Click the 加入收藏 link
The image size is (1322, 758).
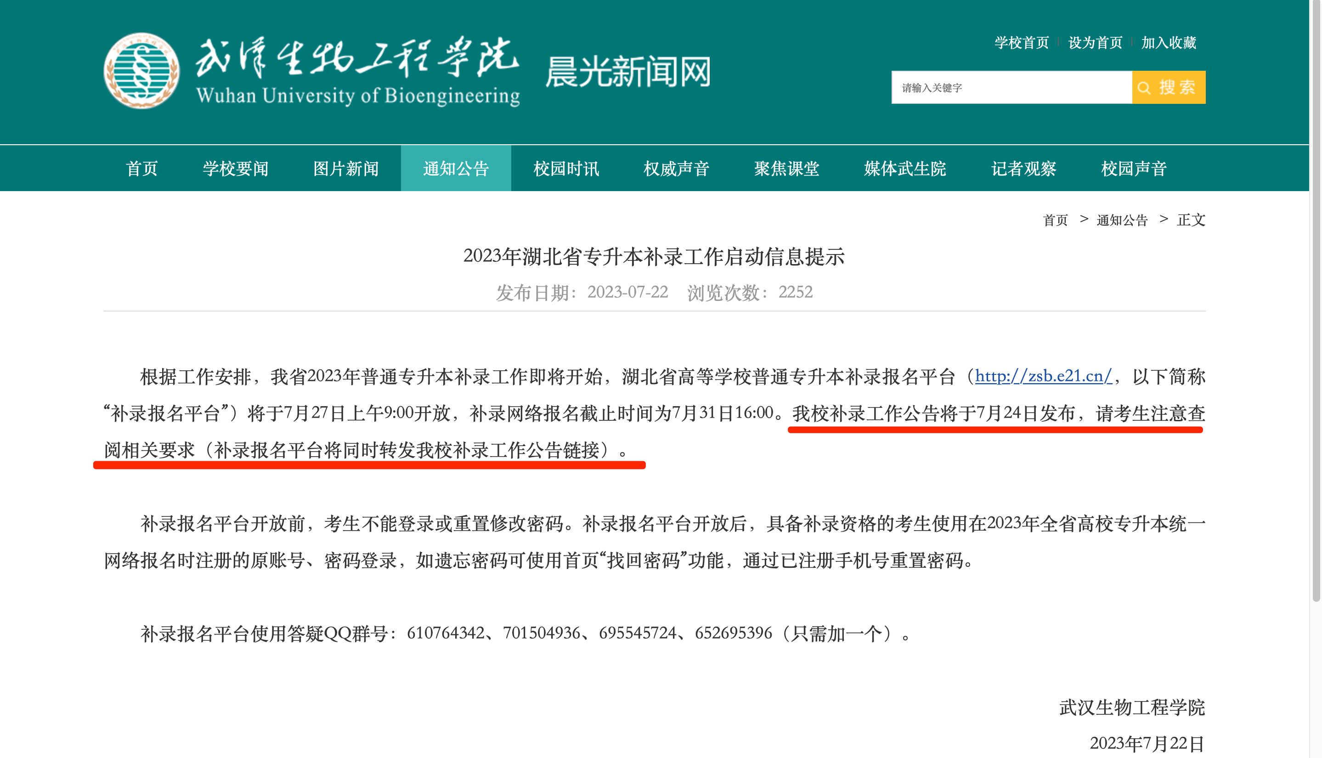coord(1169,43)
